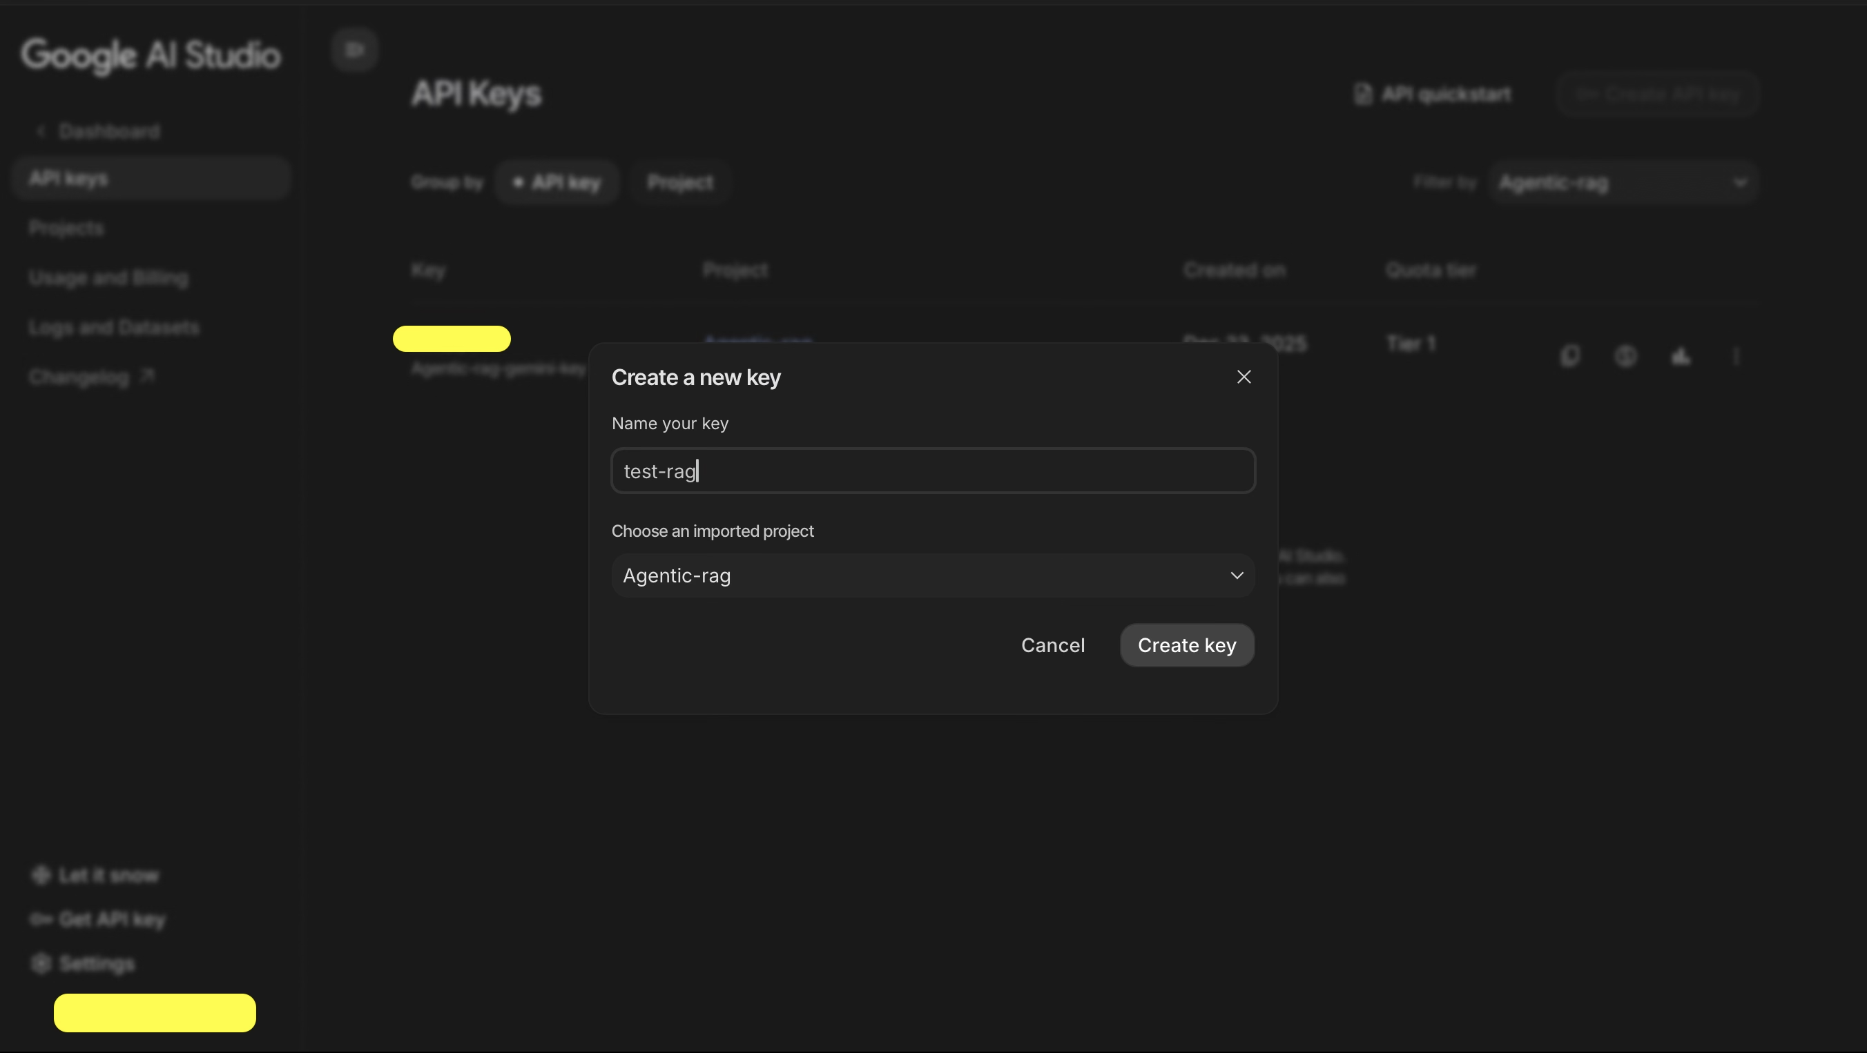The height and width of the screenshot is (1053, 1867).
Task: Cancel the new key dialog
Action: click(x=1052, y=644)
